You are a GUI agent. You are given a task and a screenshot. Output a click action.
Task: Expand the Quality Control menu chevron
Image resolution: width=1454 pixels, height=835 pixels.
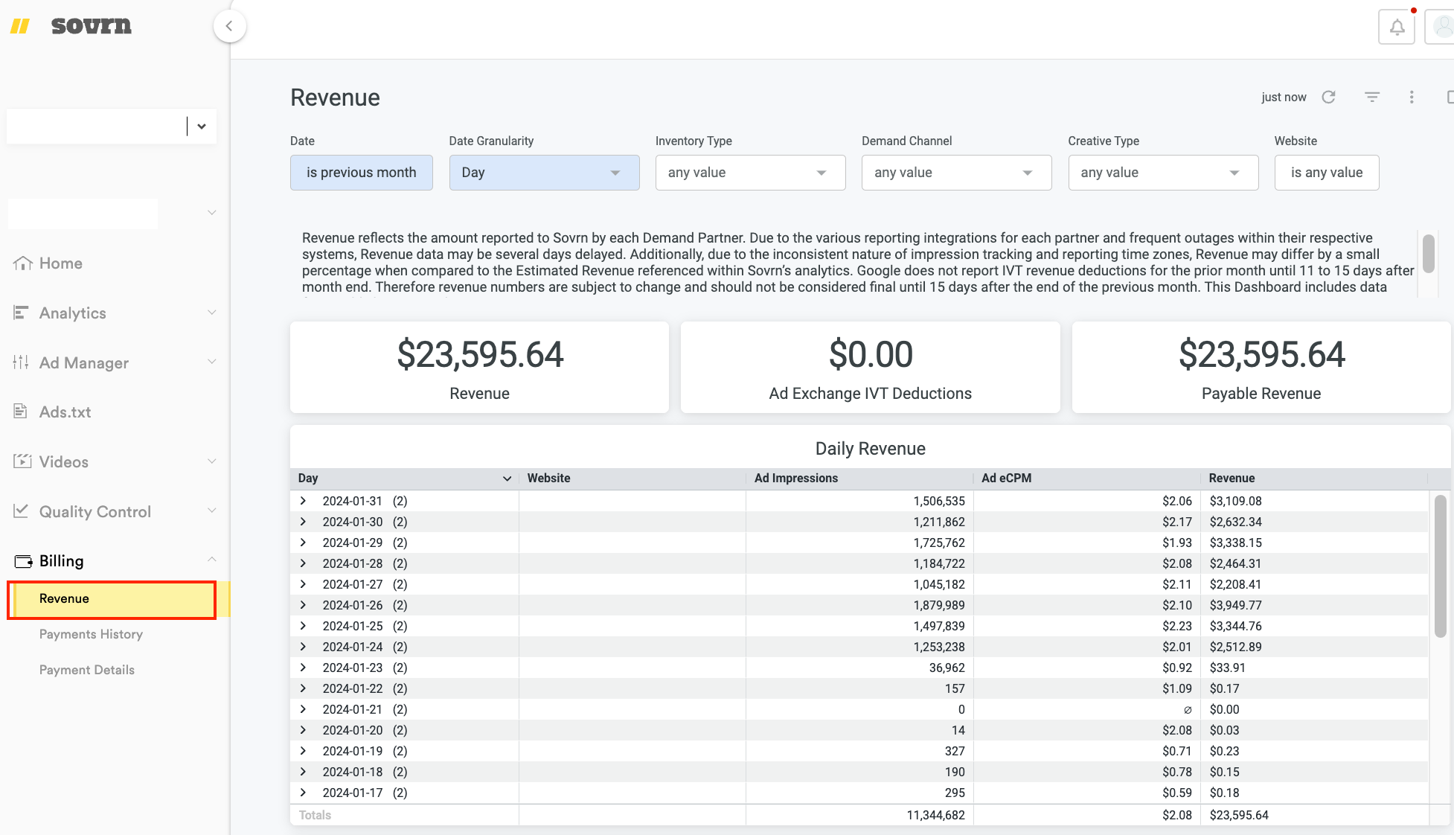(x=212, y=511)
